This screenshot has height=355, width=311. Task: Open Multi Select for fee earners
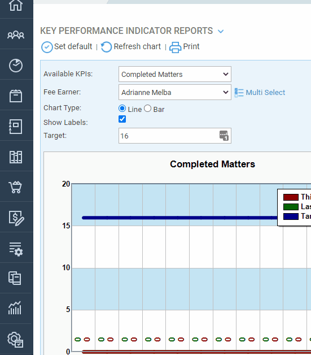tap(260, 92)
